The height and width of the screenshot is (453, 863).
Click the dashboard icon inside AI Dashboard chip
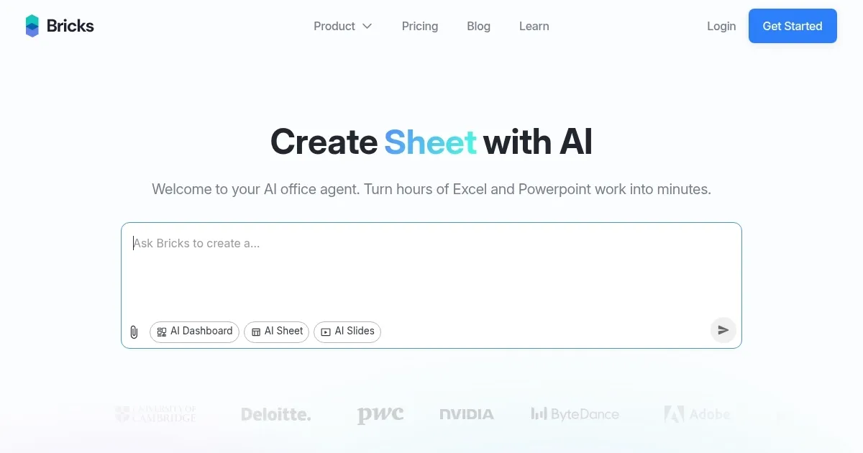click(160, 331)
